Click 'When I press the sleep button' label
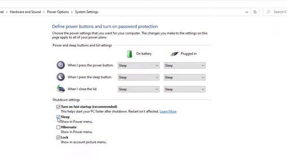This screenshot has width=287, height=161. pyautogui.click(x=90, y=77)
